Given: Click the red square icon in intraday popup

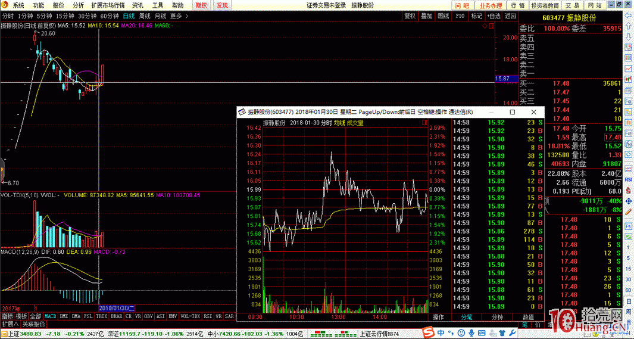Looking at the screenshot, I should pyautogui.click(x=424, y=123).
